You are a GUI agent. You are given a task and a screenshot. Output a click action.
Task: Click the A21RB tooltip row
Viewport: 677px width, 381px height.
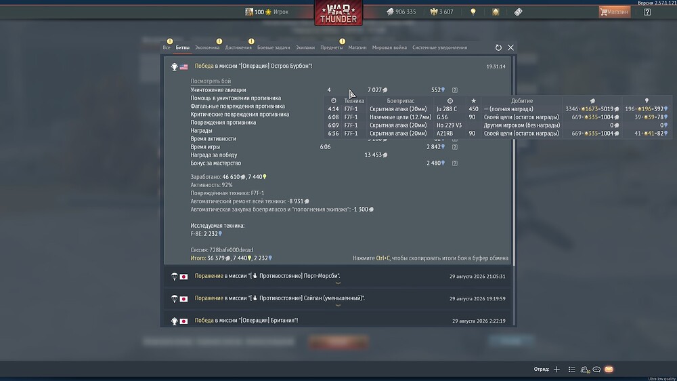[496, 134]
